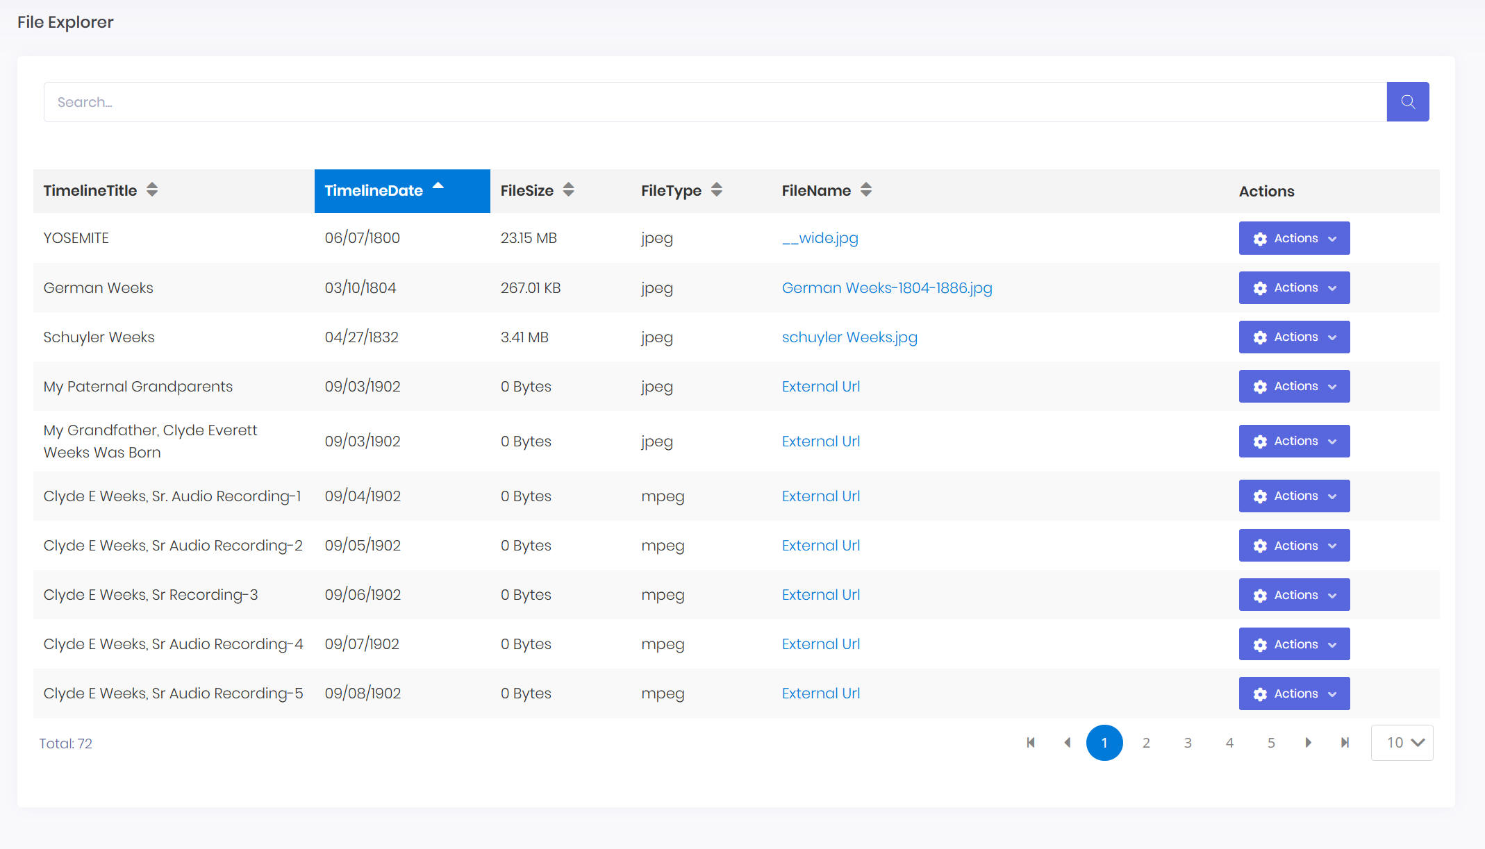Click the date 06/07/1800
The image size is (1485, 849).
tap(363, 238)
